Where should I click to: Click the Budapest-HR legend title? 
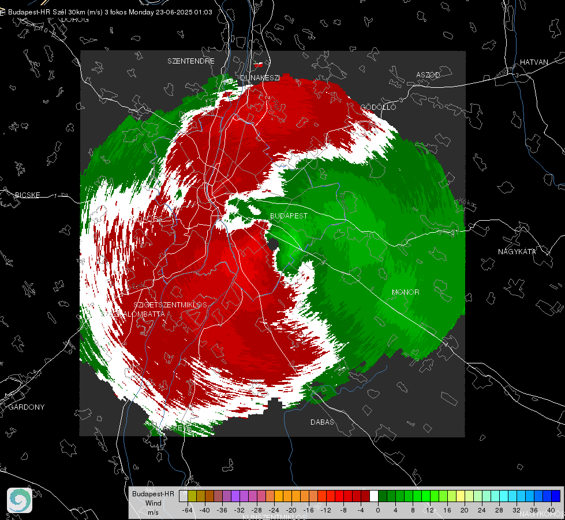[x=153, y=493]
